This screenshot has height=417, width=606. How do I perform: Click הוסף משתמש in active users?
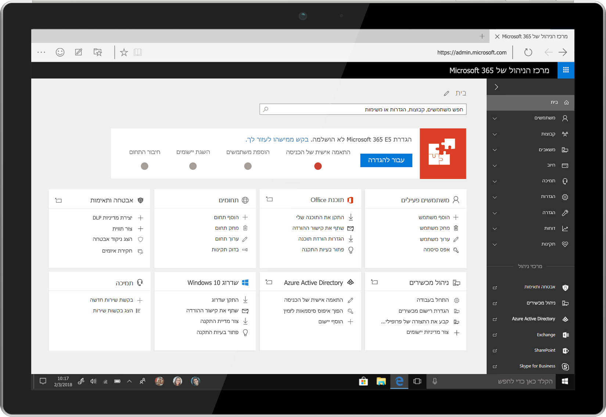[434, 217]
